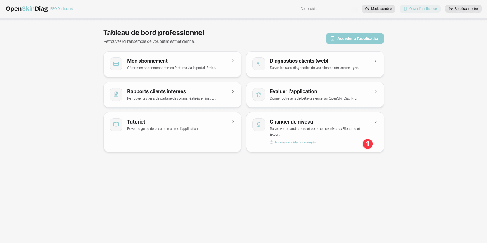487x243 pixels.
Task: Click the document icon for Rapports clients internes
Action: click(116, 94)
